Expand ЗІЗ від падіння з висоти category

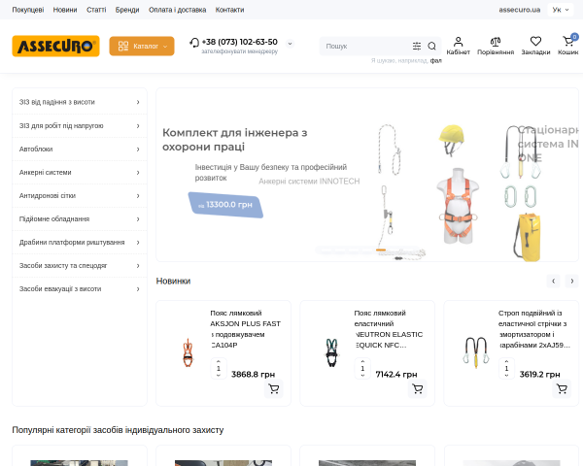[x=80, y=102]
